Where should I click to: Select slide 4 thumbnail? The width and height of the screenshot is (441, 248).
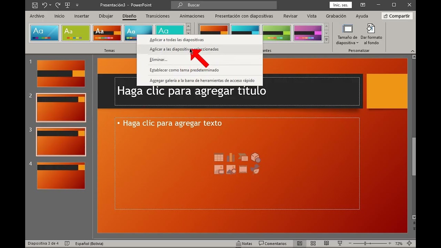[61, 176]
